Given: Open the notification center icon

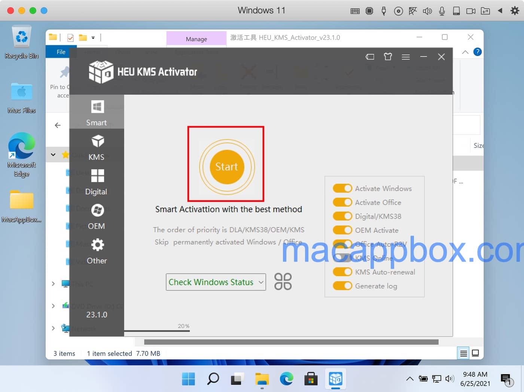Looking at the screenshot, I should (506, 380).
